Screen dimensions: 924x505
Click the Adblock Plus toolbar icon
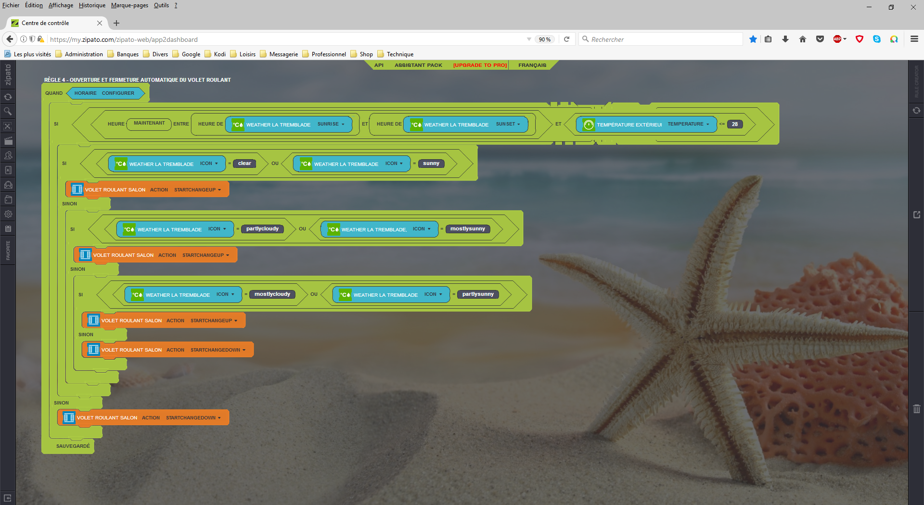coord(837,39)
